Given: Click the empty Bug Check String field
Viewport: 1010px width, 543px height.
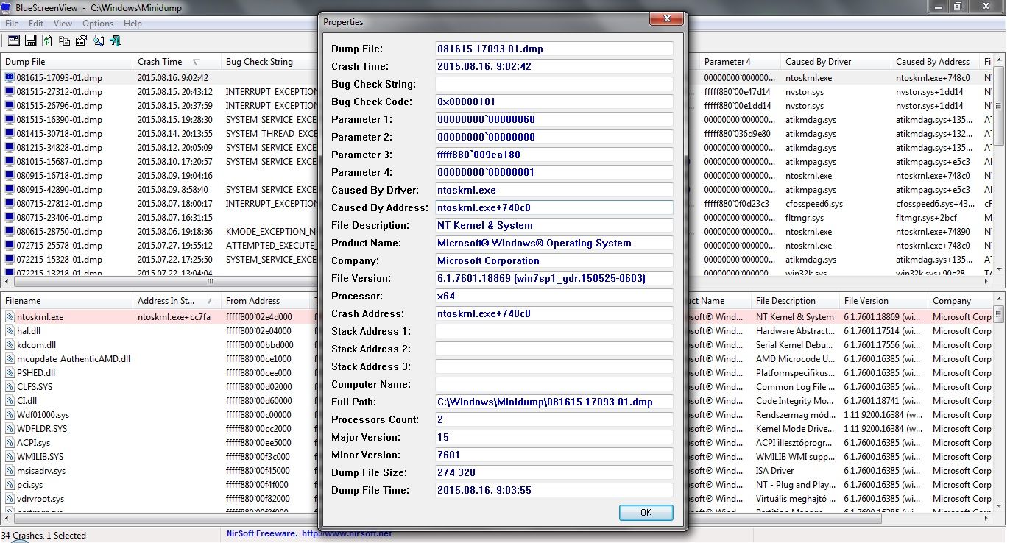Looking at the screenshot, I should (554, 84).
